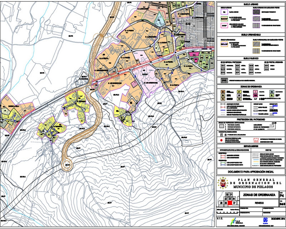286x229 pixels.
Task: Click the magenta zone swatch in Zonas de Ordenanza
Action: 255,95
